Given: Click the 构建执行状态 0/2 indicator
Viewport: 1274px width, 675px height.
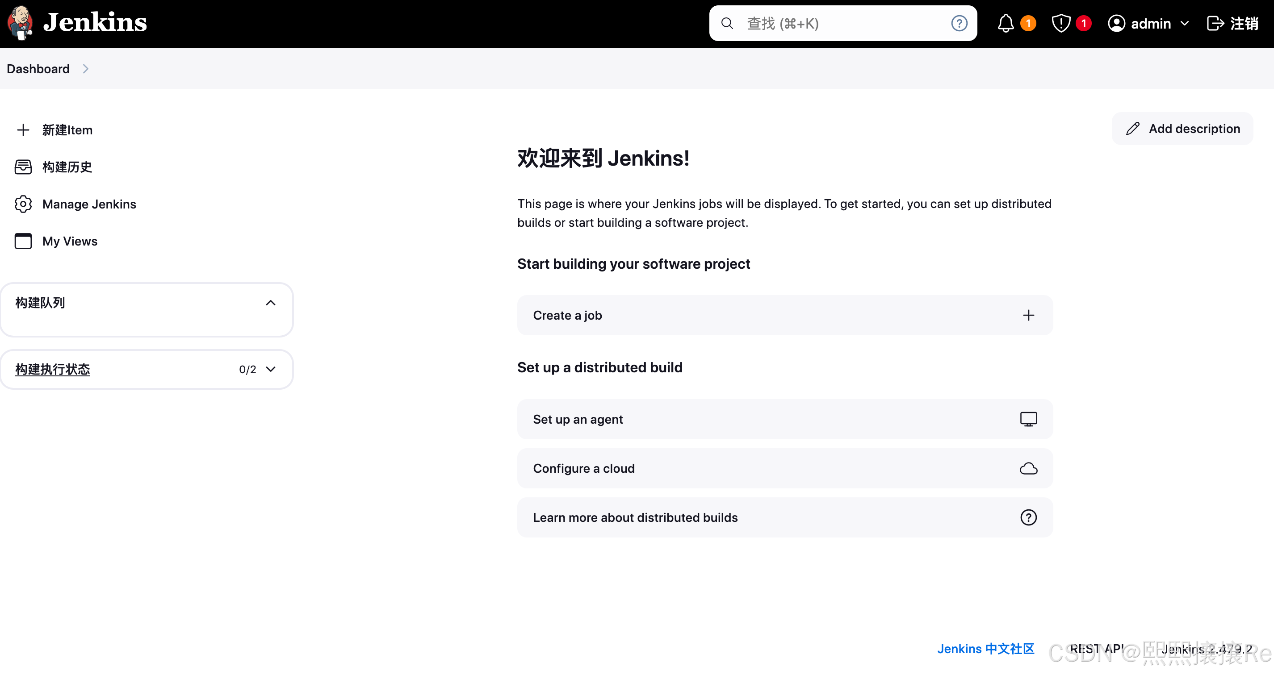Looking at the screenshot, I should coord(247,369).
